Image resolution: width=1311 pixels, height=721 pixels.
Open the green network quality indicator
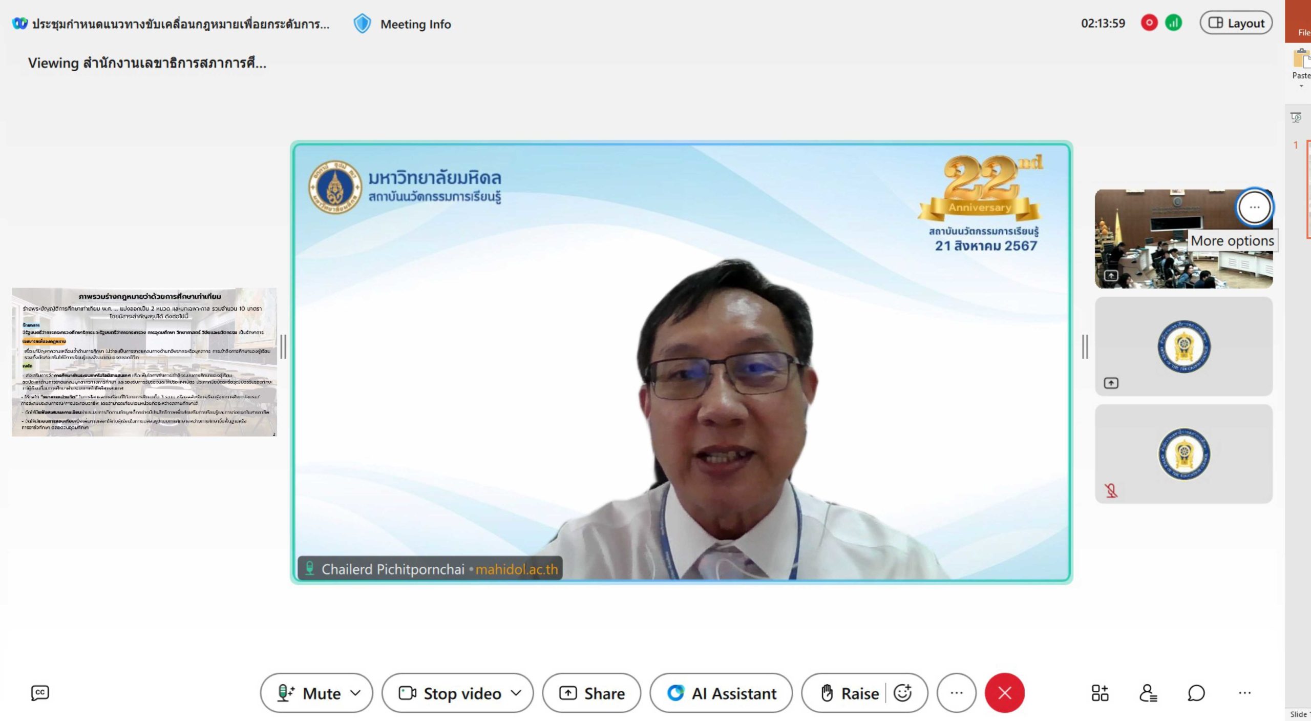[1173, 23]
